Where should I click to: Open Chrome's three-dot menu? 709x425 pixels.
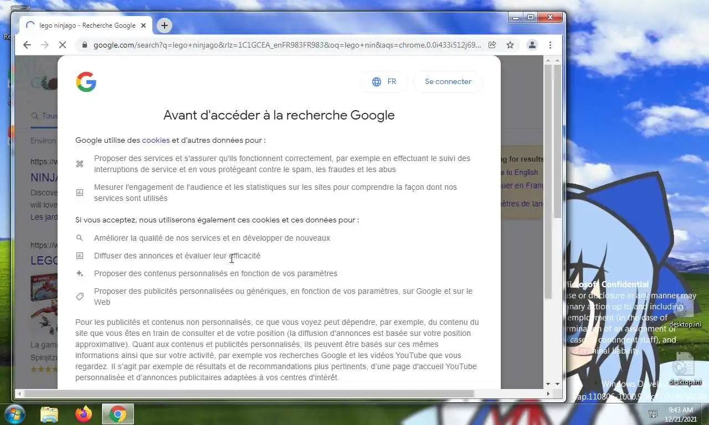tap(550, 45)
